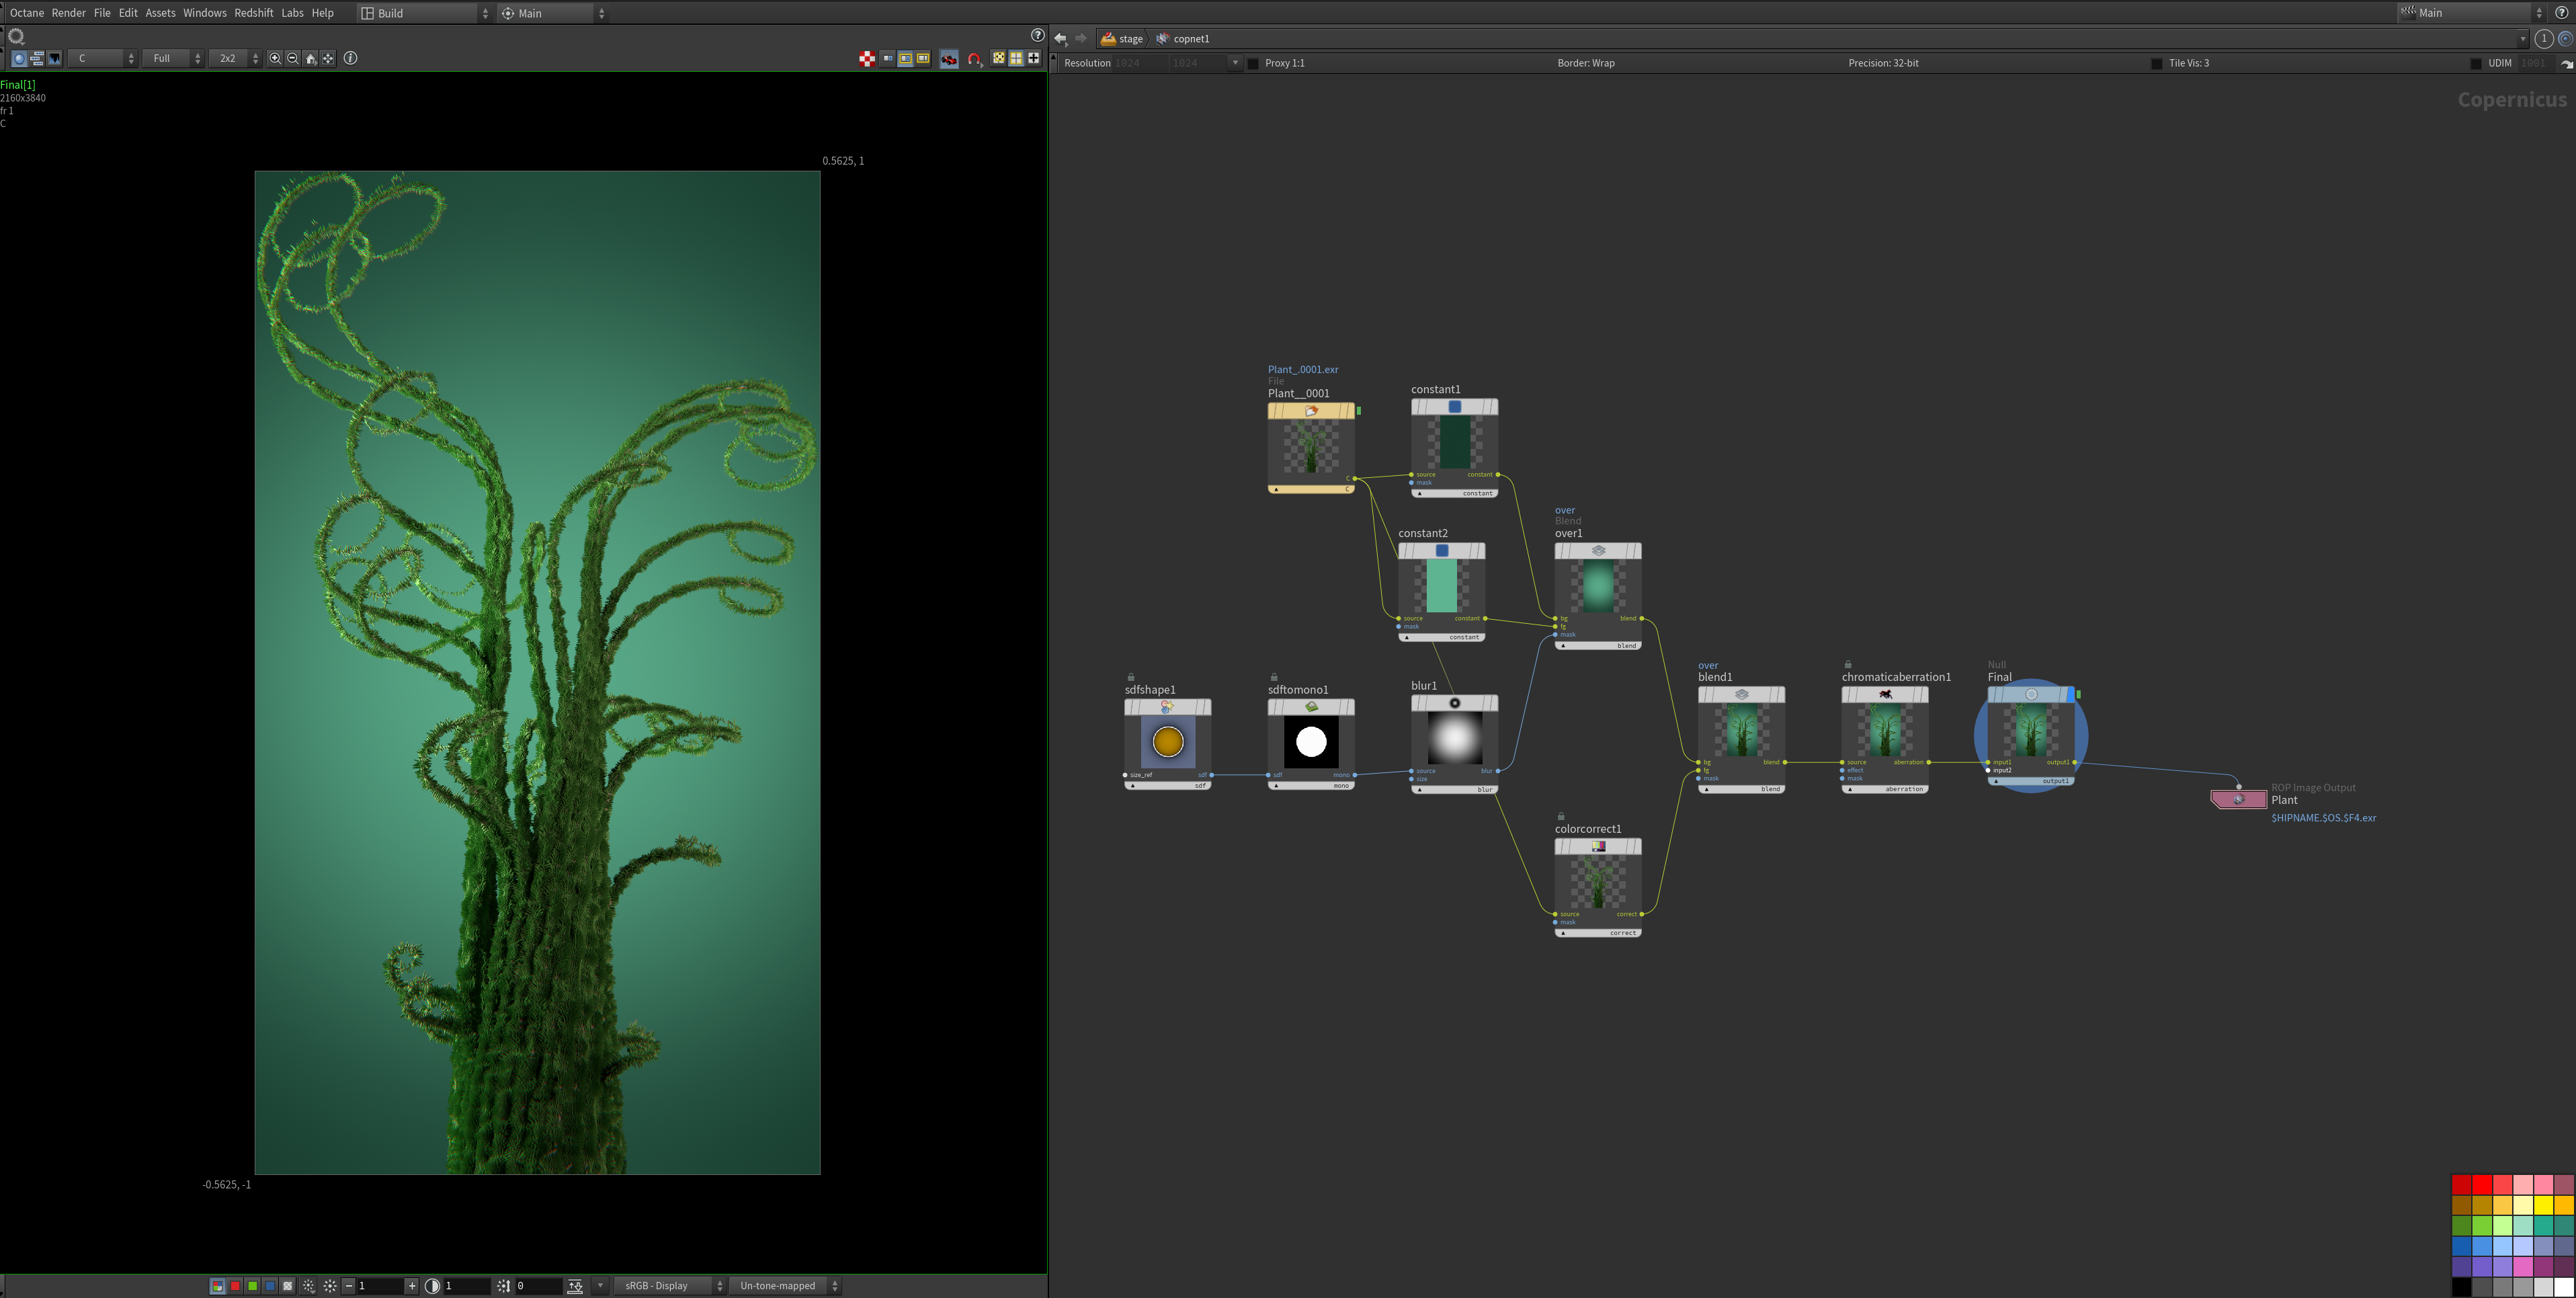Click the viewer help question mark
The image size is (2576, 1298).
click(x=1037, y=36)
